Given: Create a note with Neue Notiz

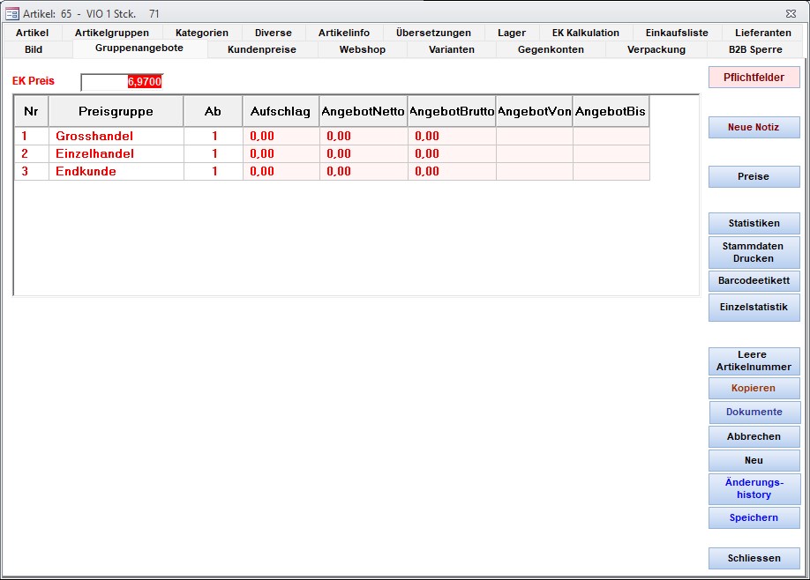Looking at the screenshot, I should (x=754, y=127).
